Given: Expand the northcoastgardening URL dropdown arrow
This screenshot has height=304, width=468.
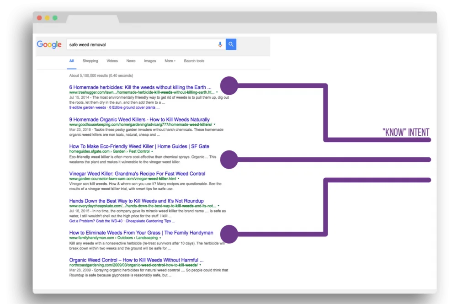Looking at the screenshot, I should point(200,265).
